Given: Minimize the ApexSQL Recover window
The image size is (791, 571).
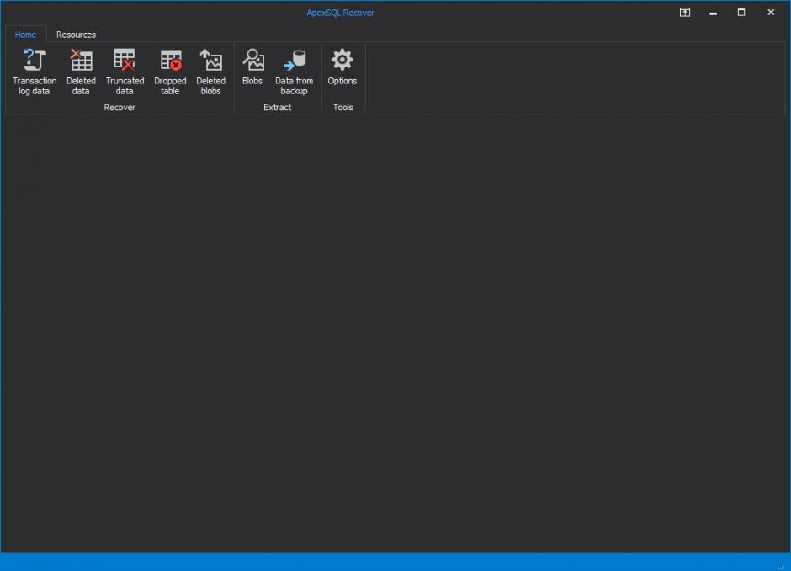Looking at the screenshot, I should point(713,12).
